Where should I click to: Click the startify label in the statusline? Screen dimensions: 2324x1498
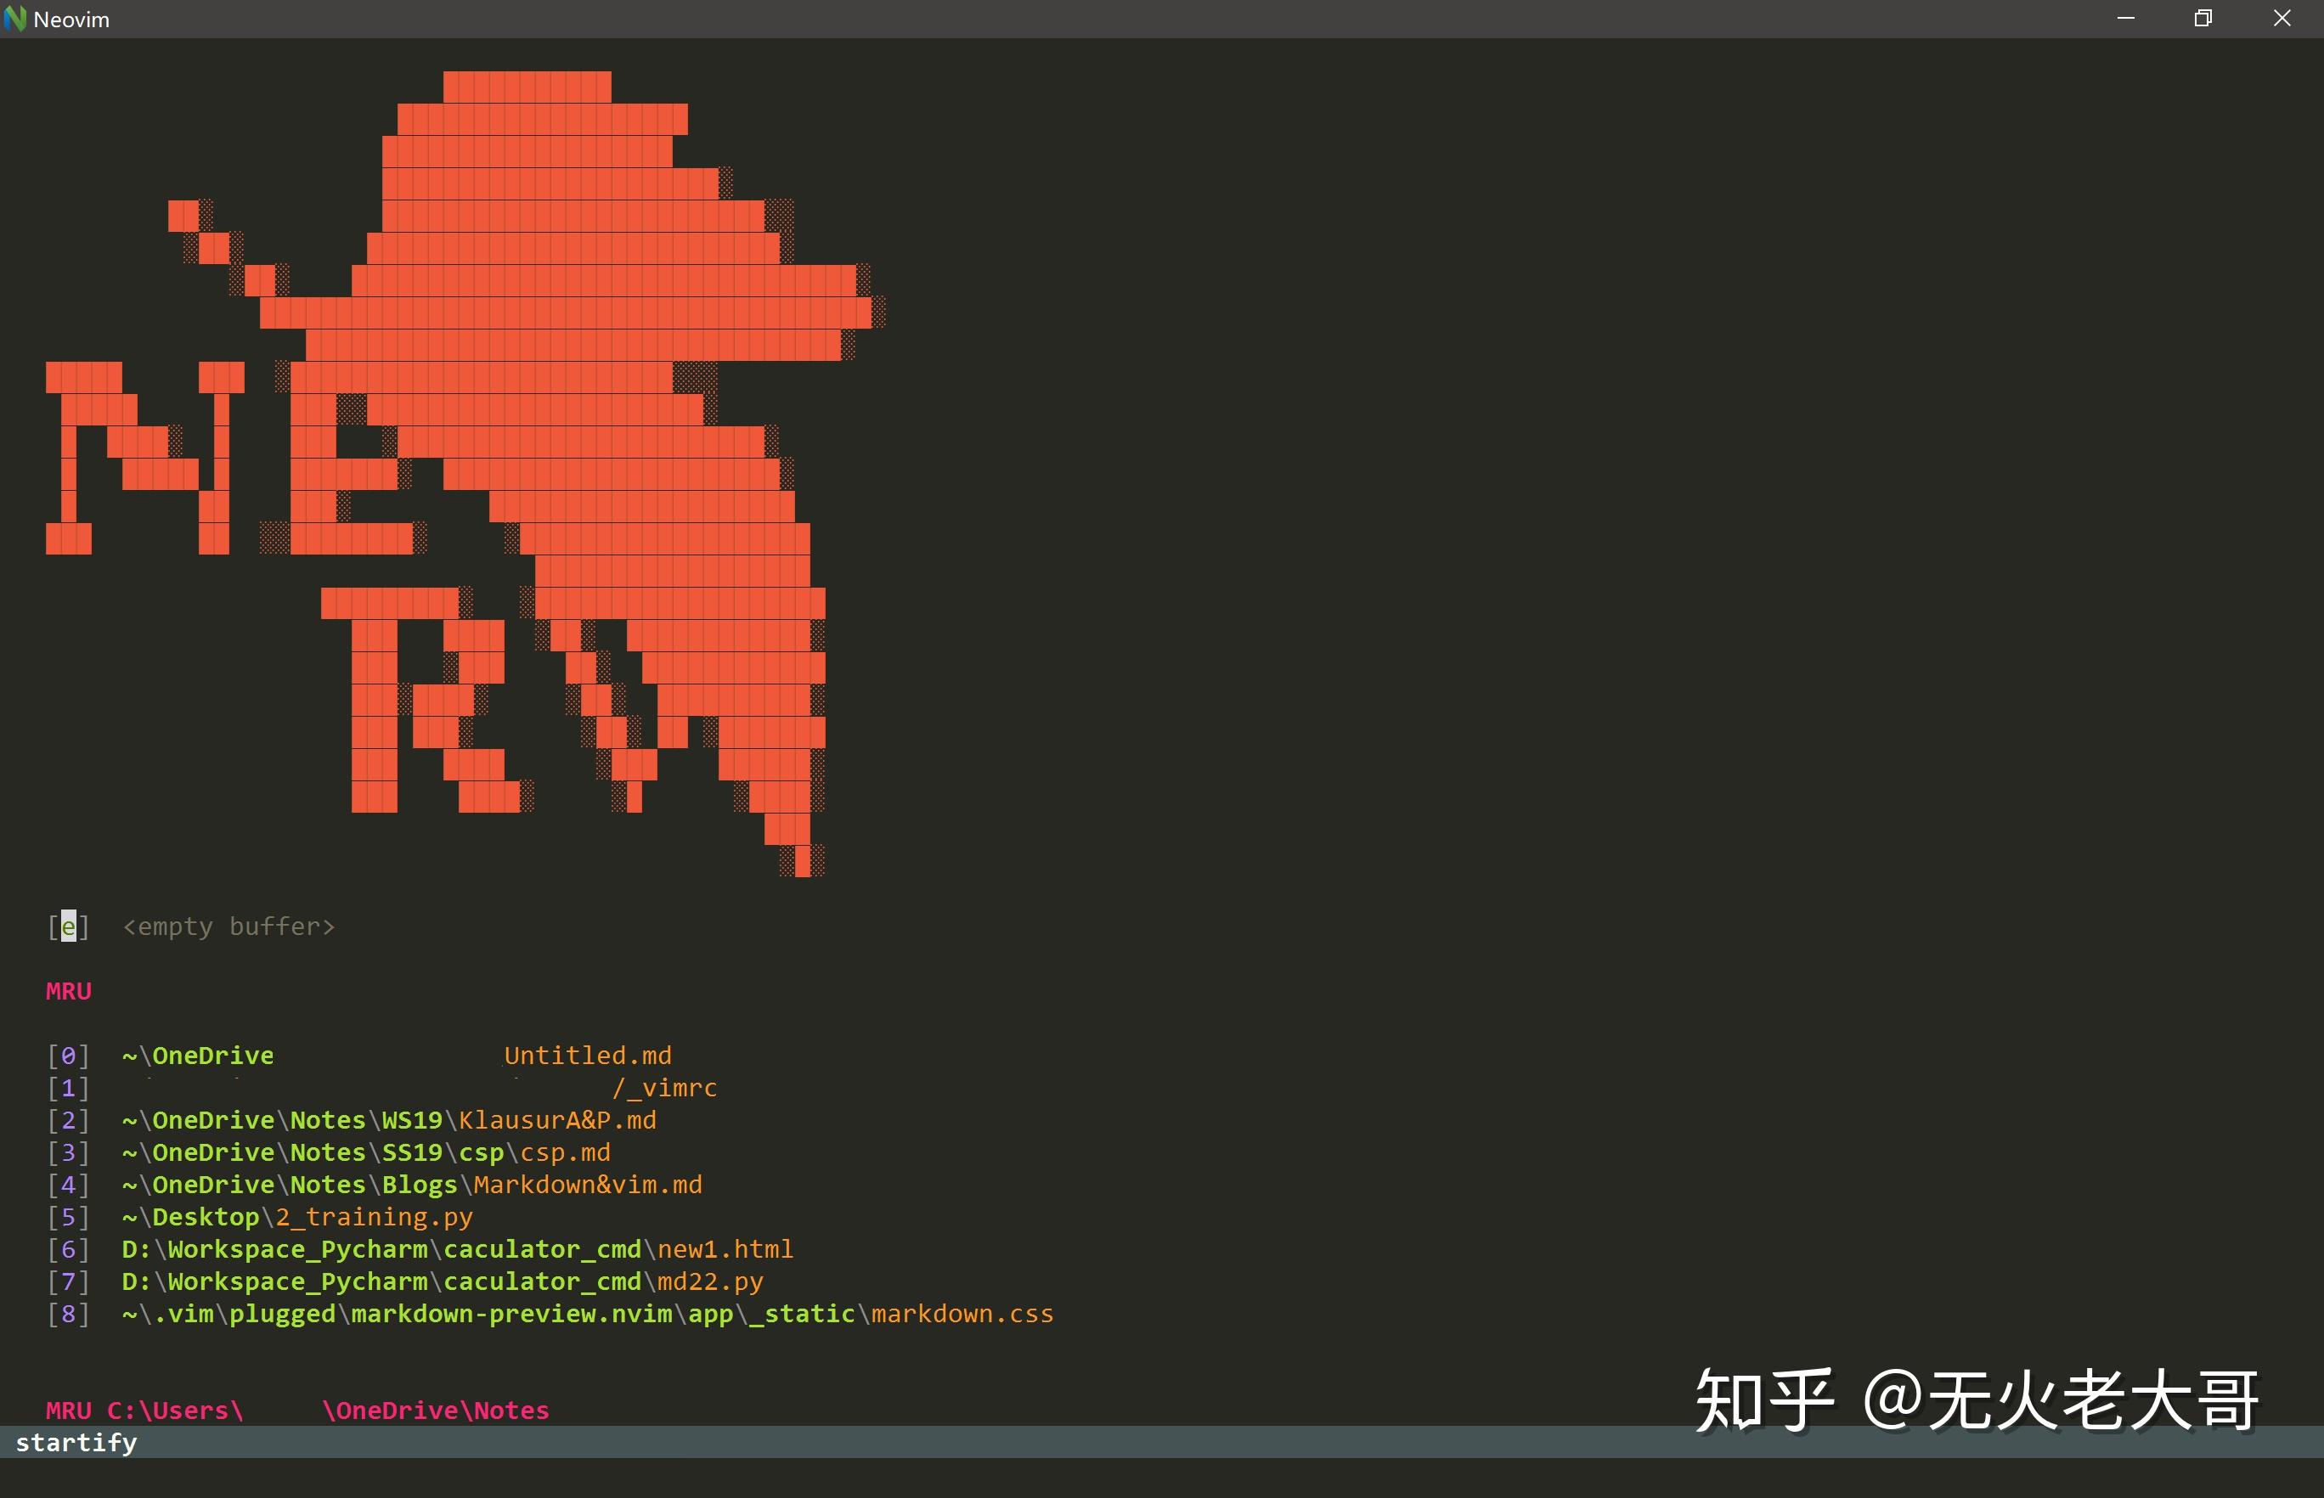click(76, 1443)
